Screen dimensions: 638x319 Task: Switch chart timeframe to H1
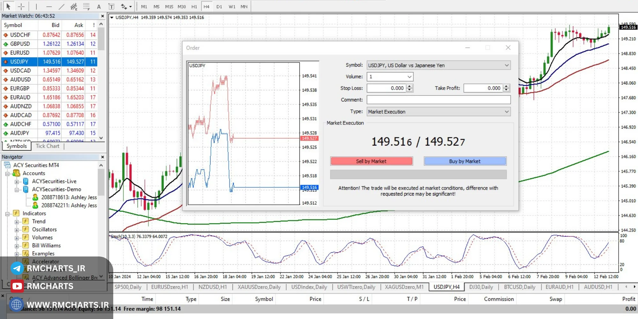tap(194, 6)
